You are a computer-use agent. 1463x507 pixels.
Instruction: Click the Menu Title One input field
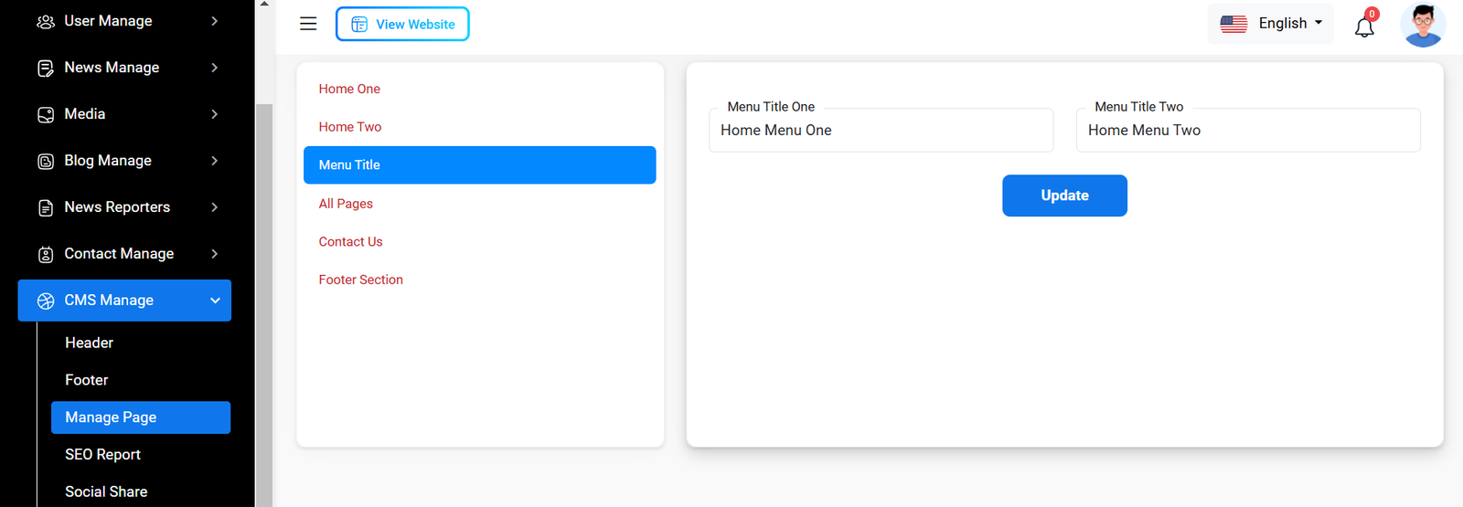coord(881,131)
